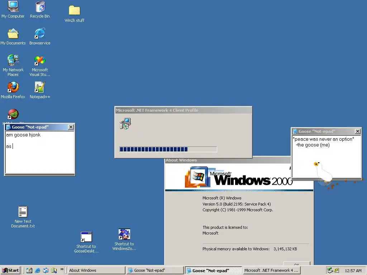
Task: Click the '-the goose (me)' line
Action: click(x=313, y=145)
